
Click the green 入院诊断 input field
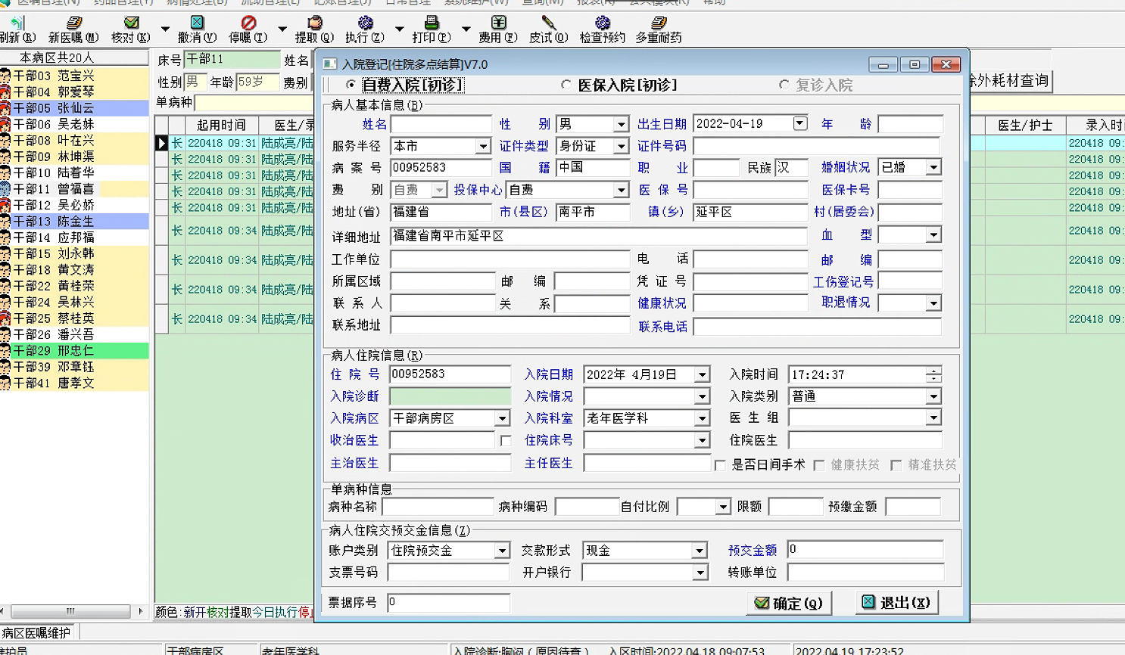[x=450, y=396]
